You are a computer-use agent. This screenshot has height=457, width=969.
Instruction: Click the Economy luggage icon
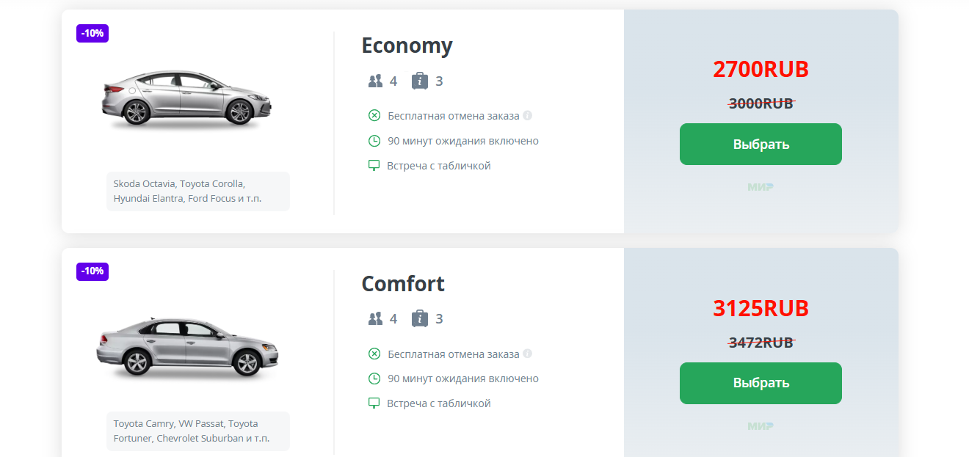point(420,81)
